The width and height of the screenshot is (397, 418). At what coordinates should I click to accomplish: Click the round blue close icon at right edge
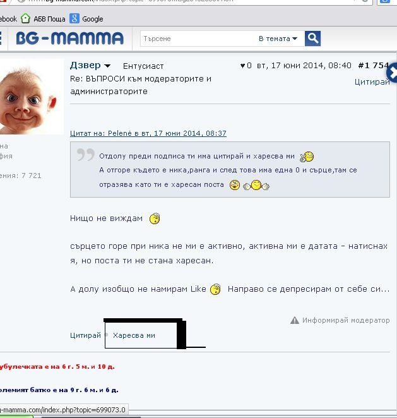pos(393,73)
